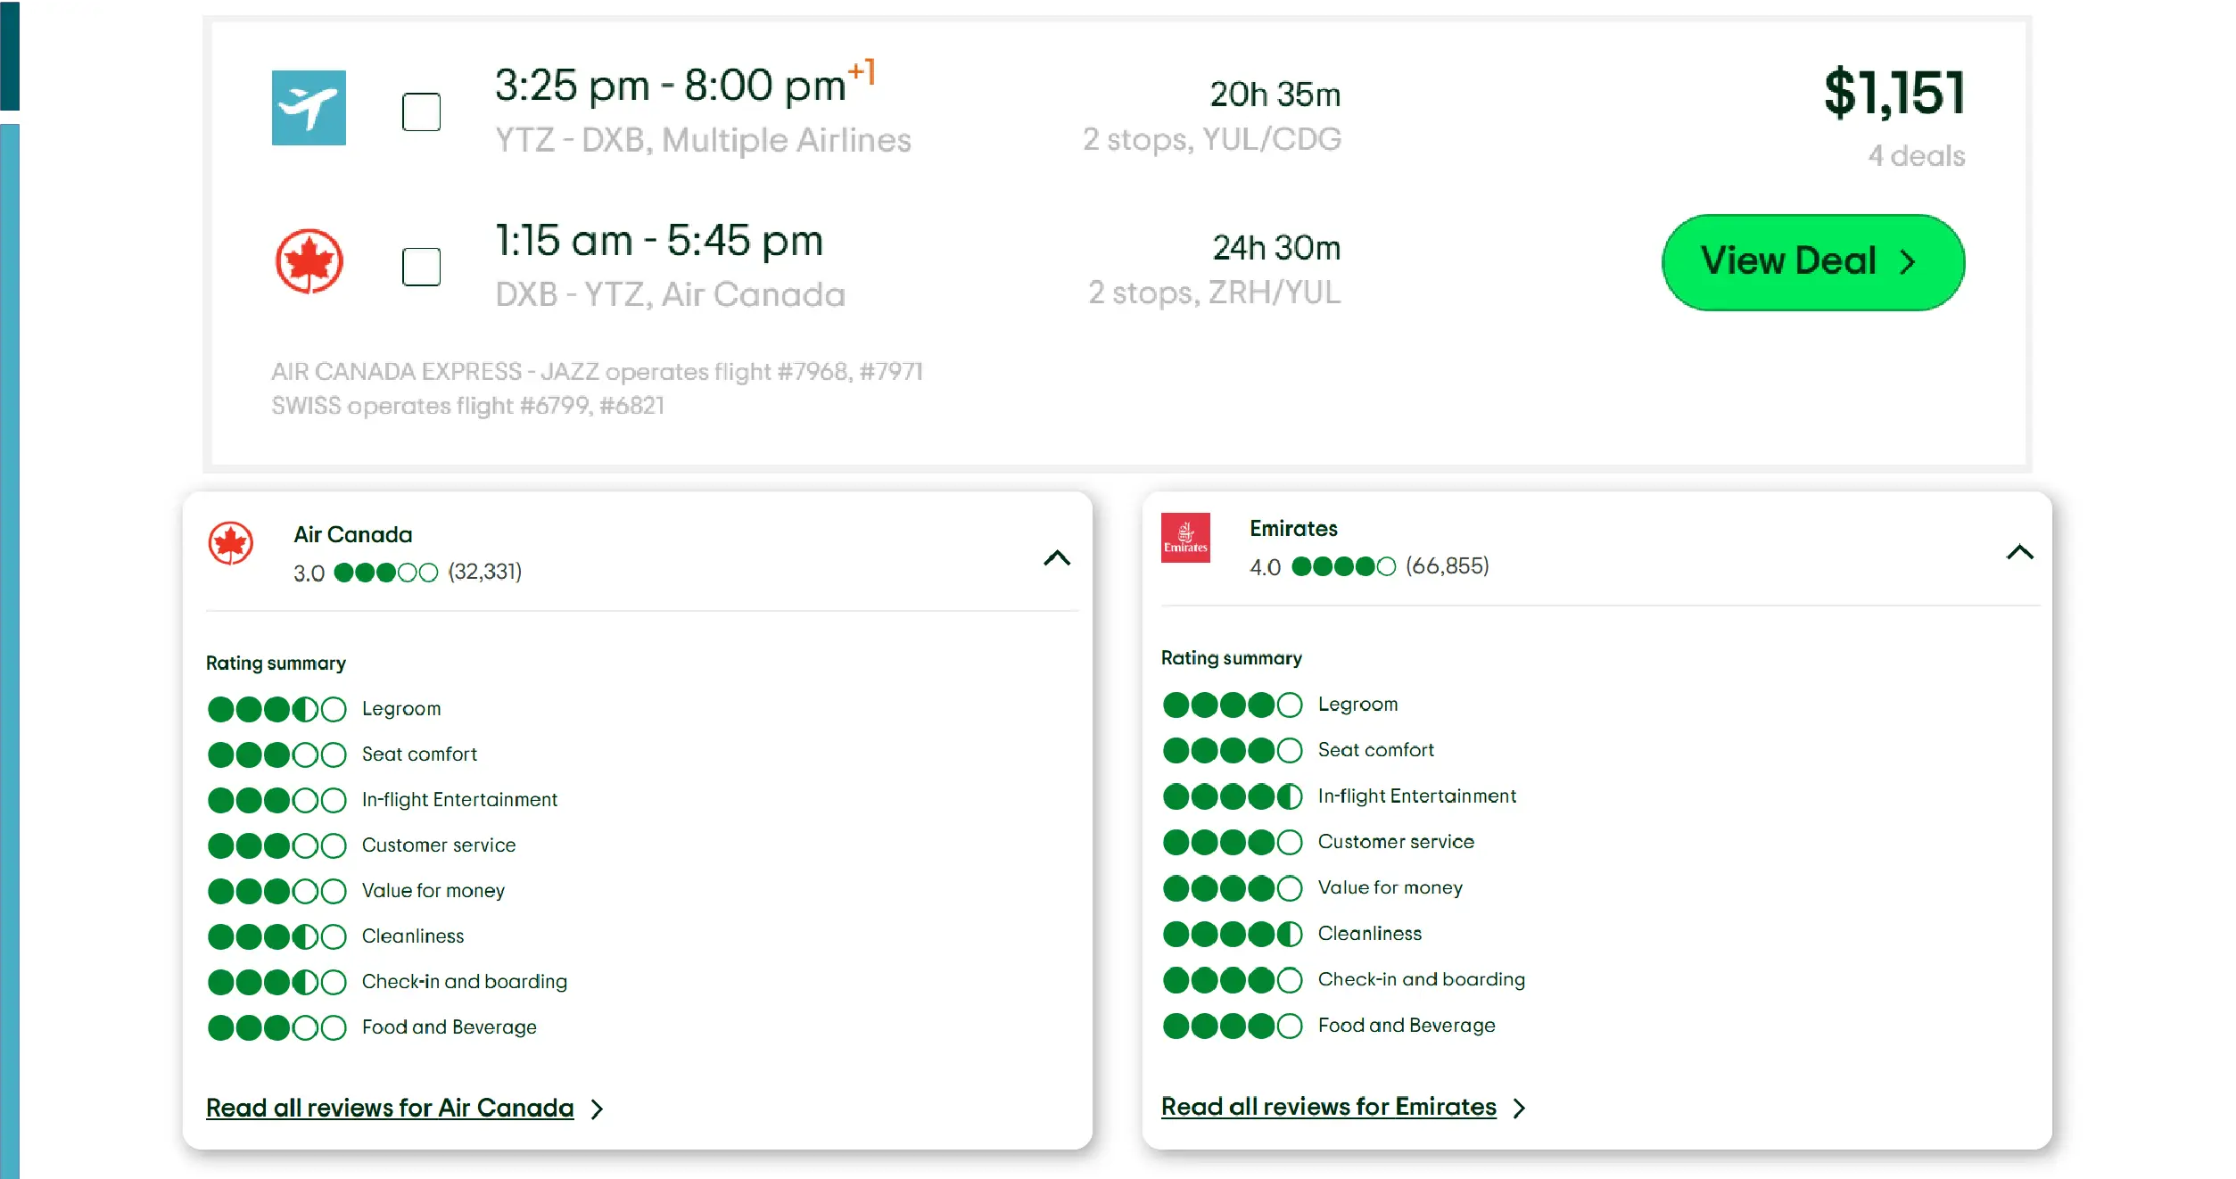The height and width of the screenshot is (1179, 2236).
Task: Click arrow icon beside Emirates reviews link
Action: tap(1520, 1108)
